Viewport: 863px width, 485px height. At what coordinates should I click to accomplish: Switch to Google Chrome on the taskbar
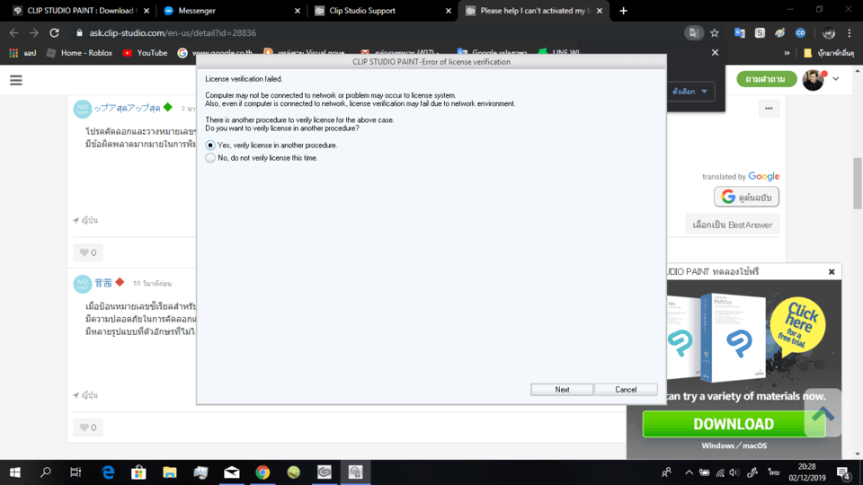click(262, 472)
